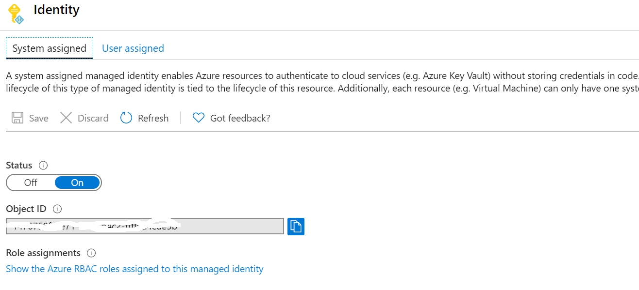
Task: Click the Identity page title
Action: [56, 10]
